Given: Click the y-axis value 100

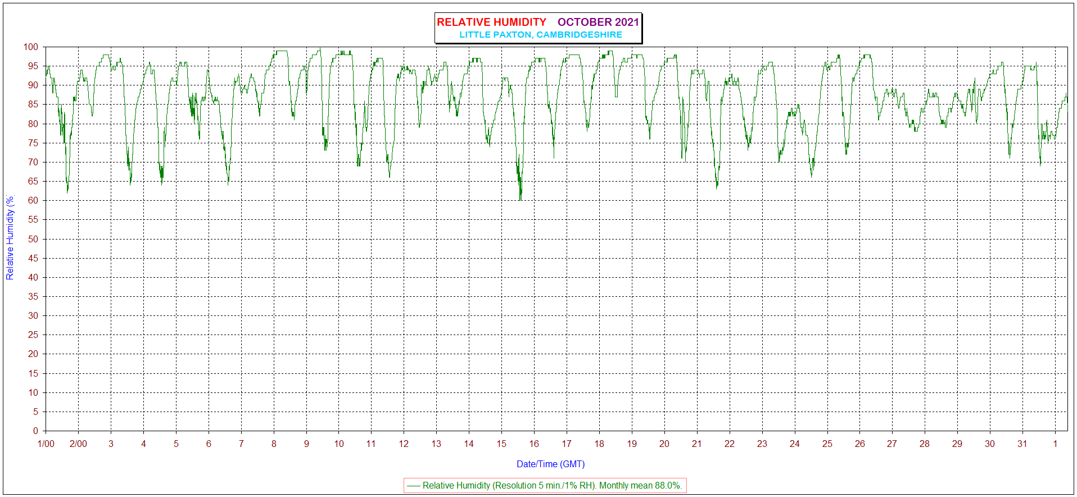Looking at the screenshot, I should [x=31, y=47].
